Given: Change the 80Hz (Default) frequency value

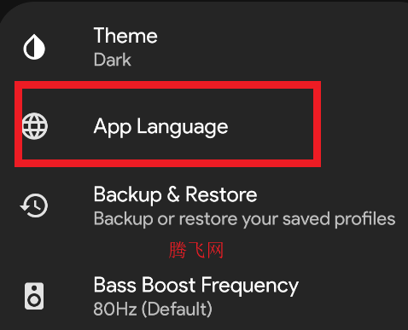Looking at the screenshot, I should [153, 309].
